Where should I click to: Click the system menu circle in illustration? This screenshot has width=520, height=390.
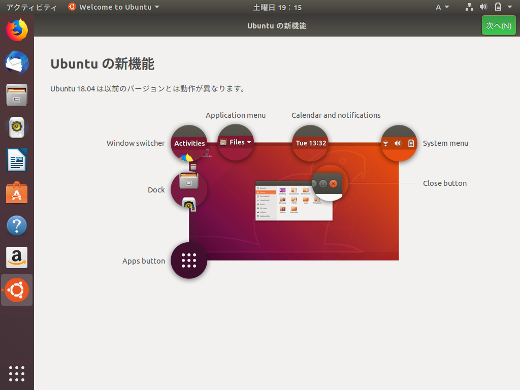[x=399, y=143]
